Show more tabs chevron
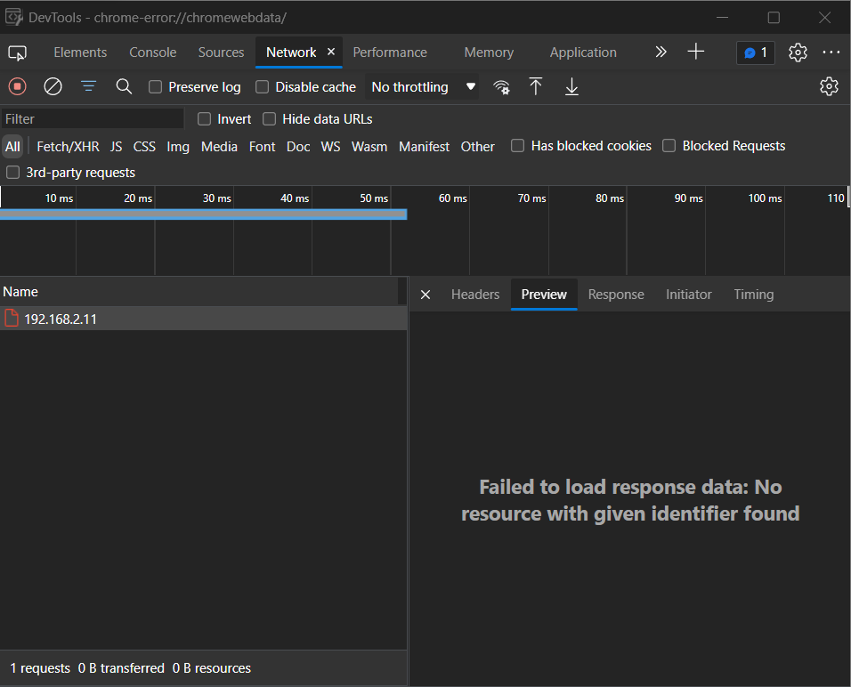Image resolution: width=851 pixels, height=687 pixels. tap(661, 53)
